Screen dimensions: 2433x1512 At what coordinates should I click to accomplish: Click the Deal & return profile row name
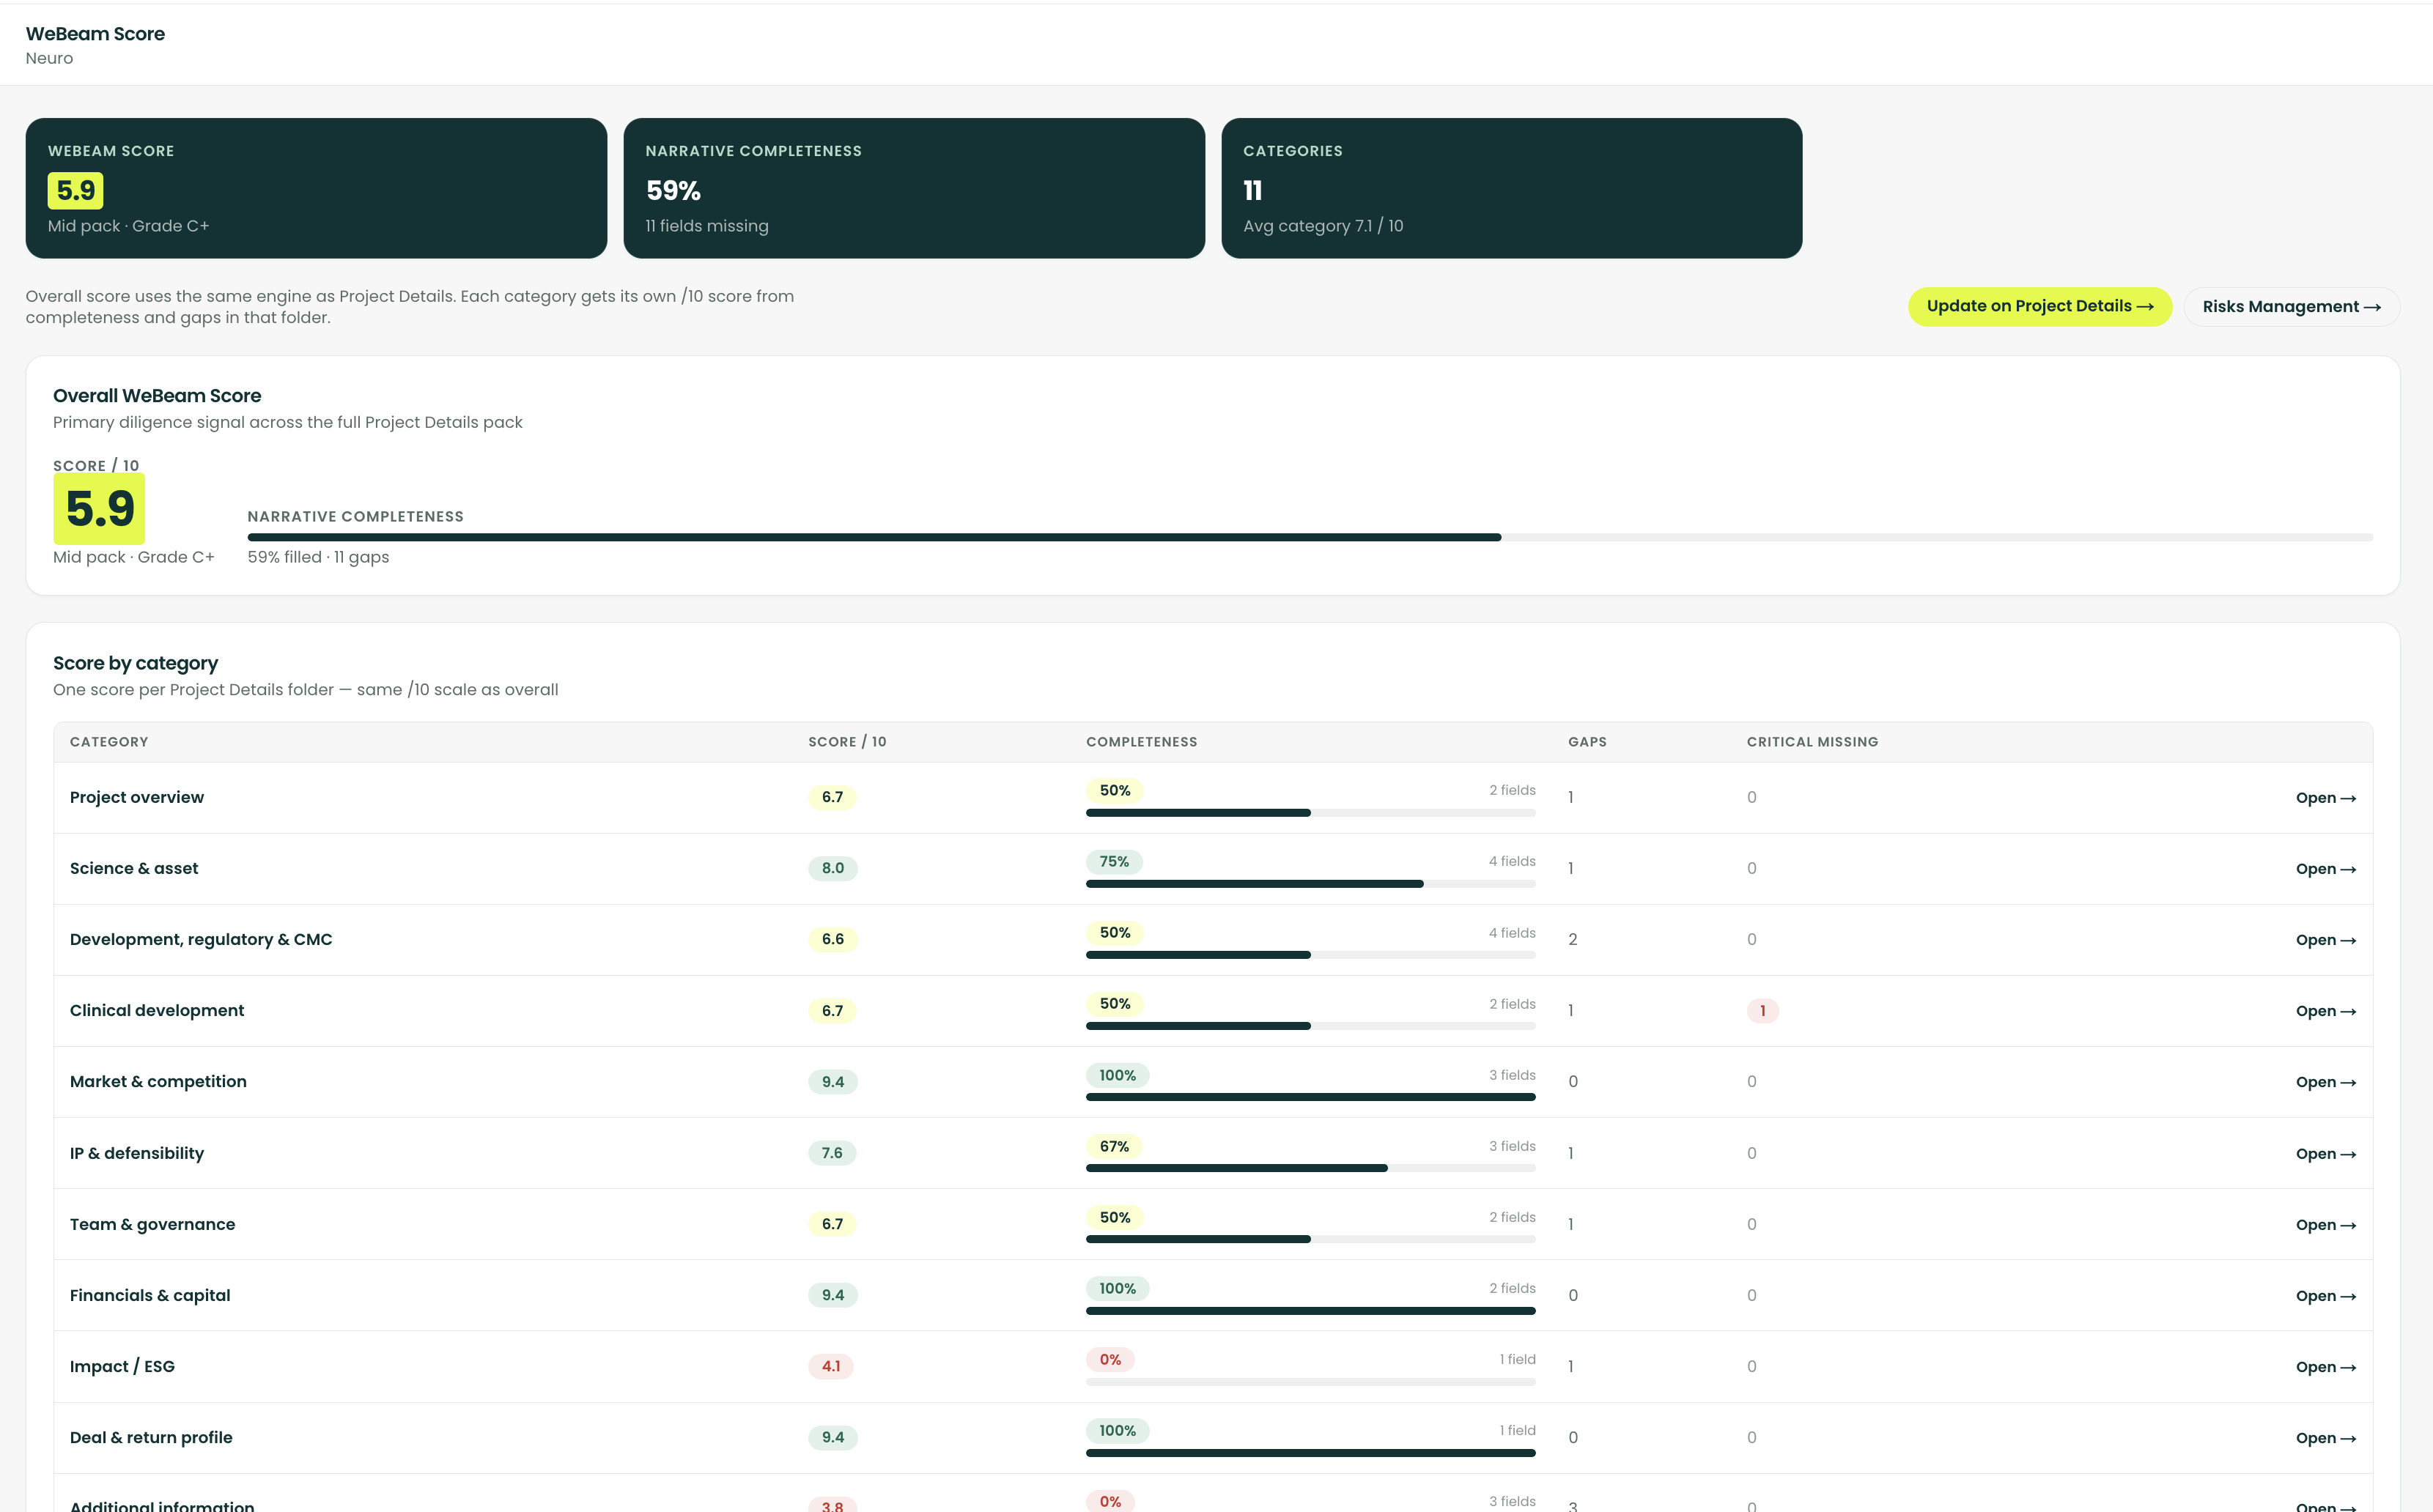pos(151,1437)
